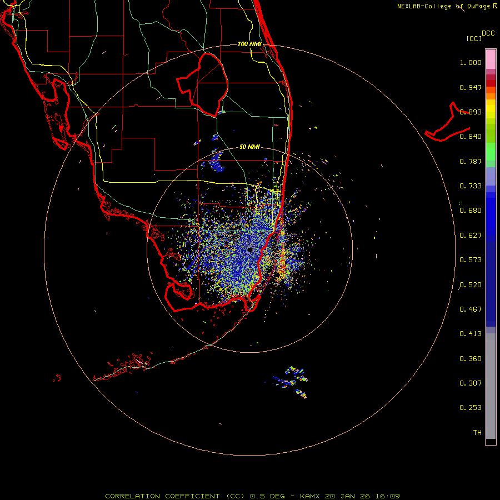Click the 0.893 color scale label
The image size is (500, 500).
tap(471, 112)
